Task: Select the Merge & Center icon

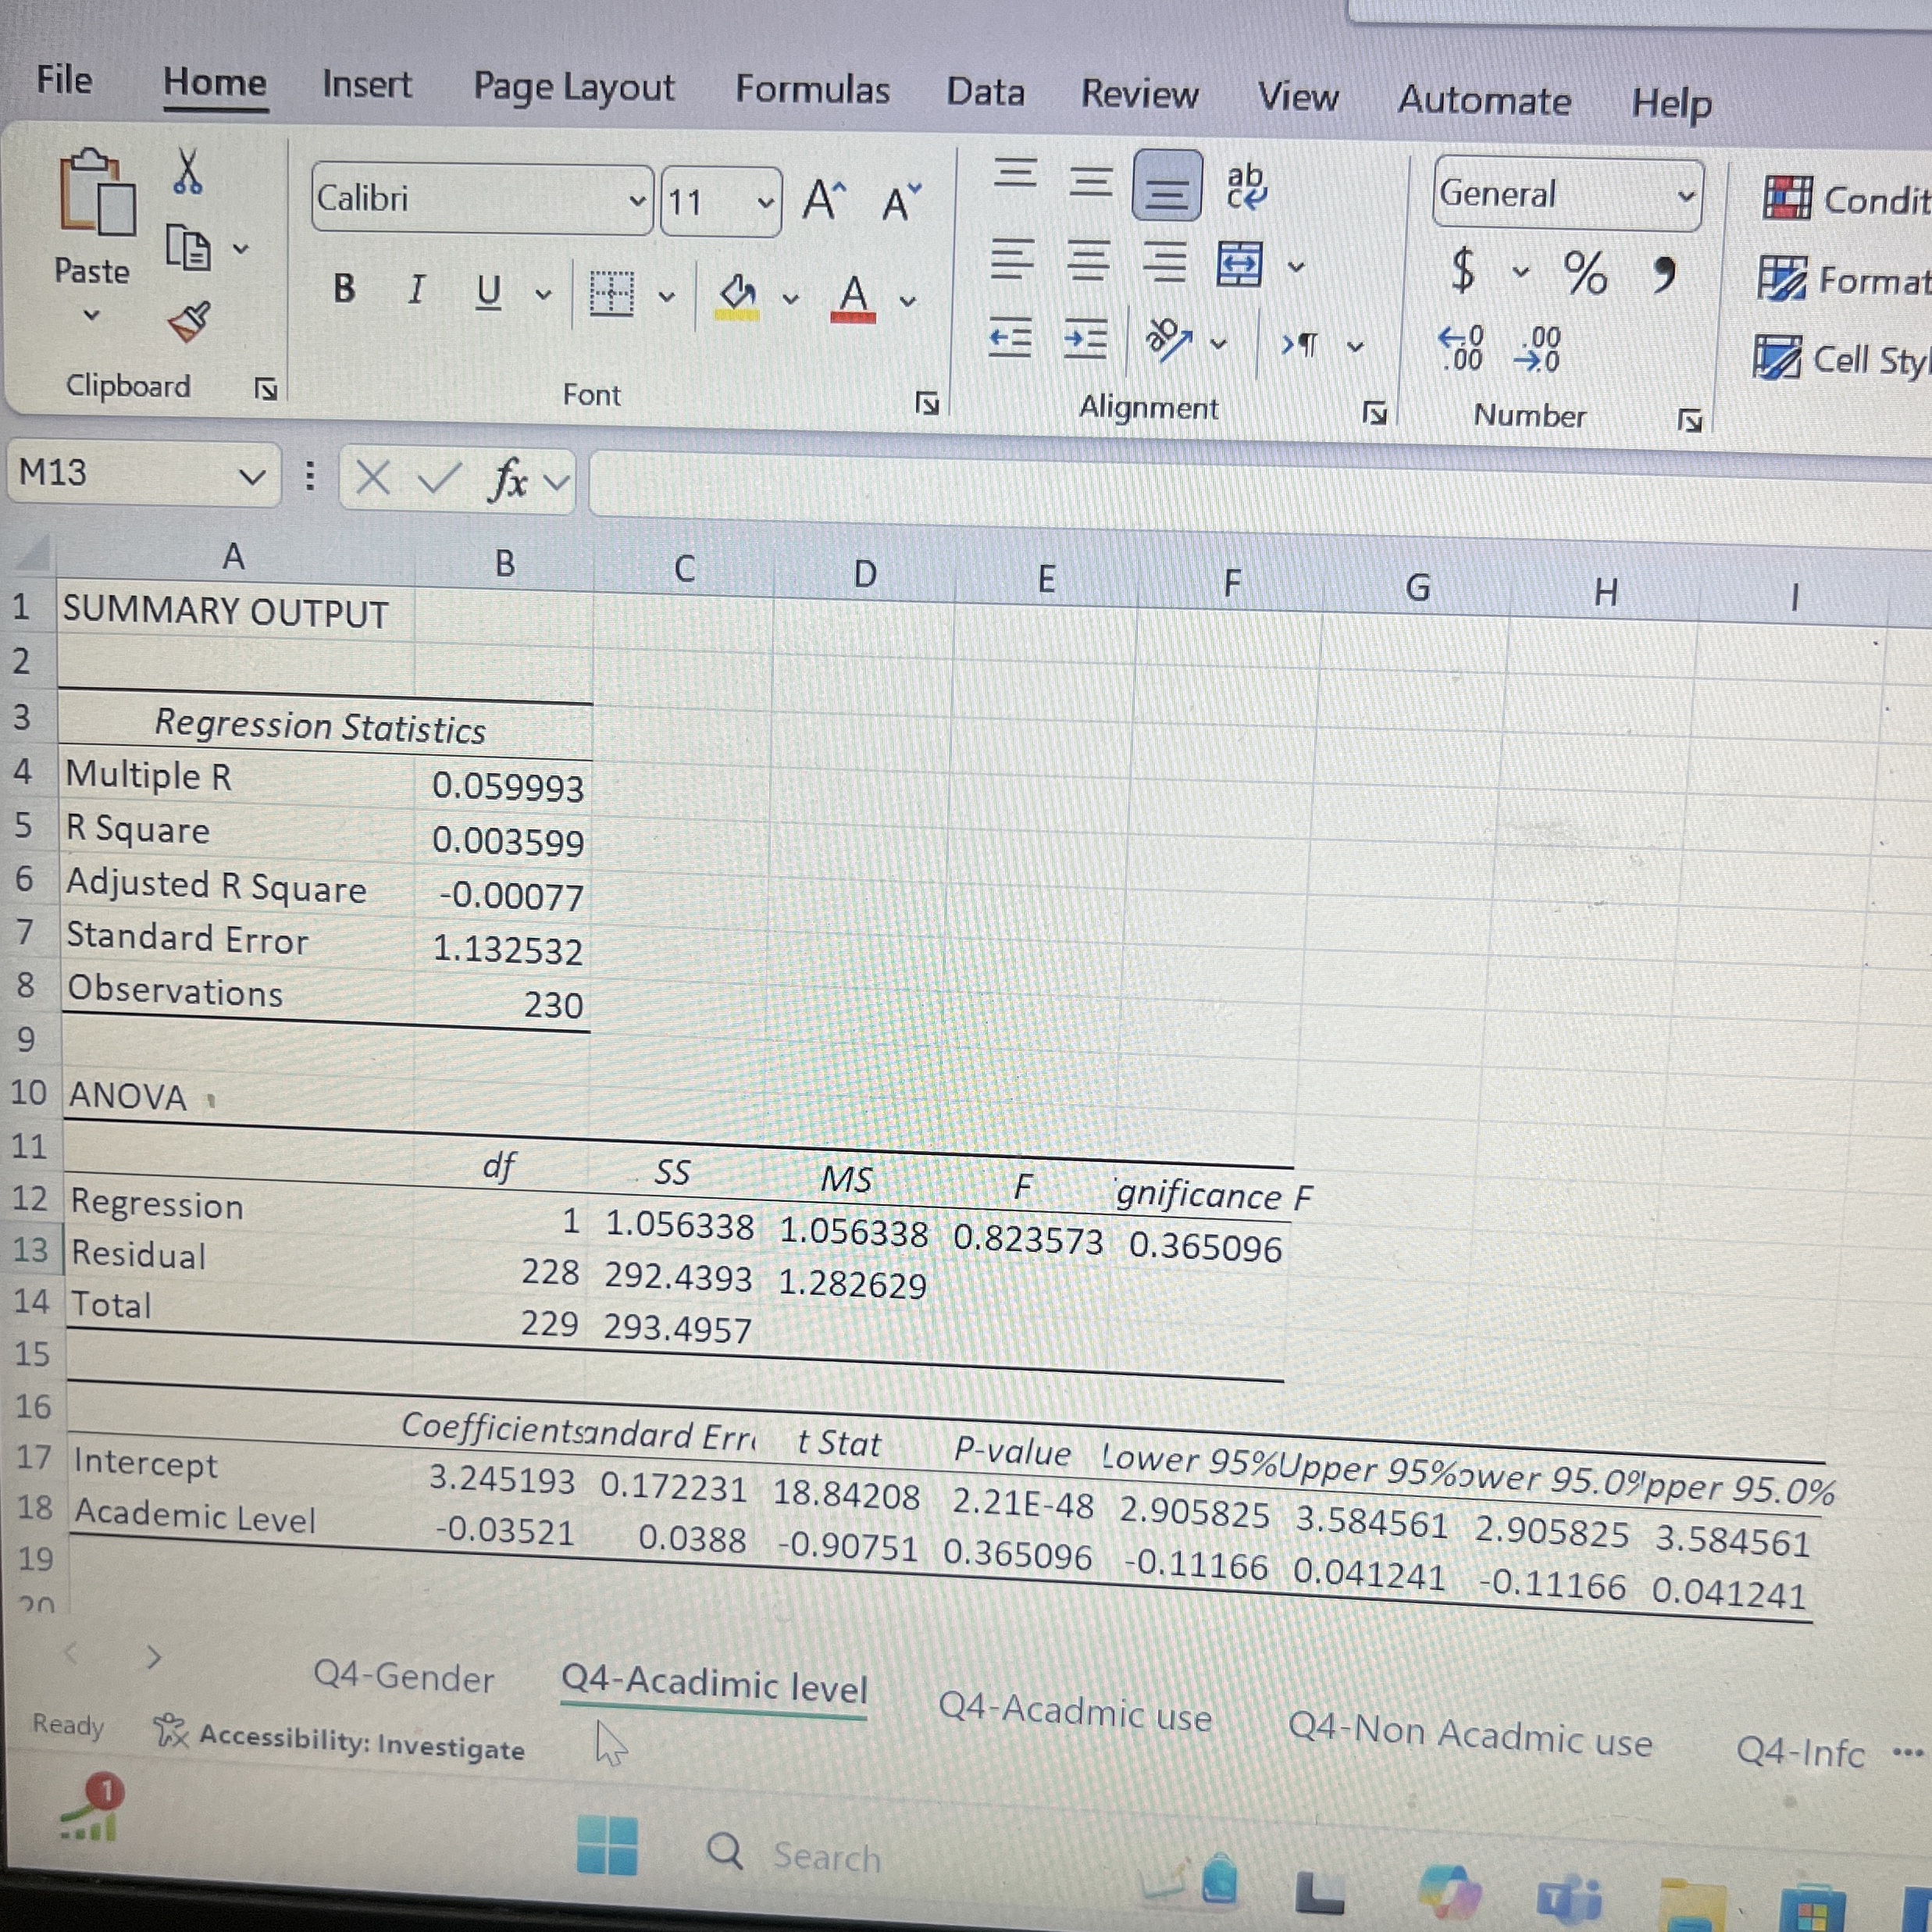Action: [x=1240, y=265]
